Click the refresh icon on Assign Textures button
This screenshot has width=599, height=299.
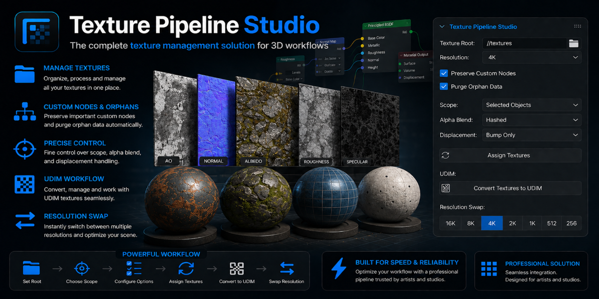[446, 155]
